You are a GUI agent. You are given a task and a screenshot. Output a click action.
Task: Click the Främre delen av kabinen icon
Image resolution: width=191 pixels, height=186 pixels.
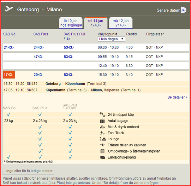pyautogui.click(x=102, y=145)
